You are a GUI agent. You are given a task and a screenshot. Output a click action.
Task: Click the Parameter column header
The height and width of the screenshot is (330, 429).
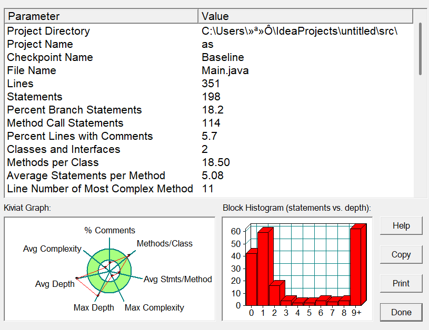click(101, 16)
